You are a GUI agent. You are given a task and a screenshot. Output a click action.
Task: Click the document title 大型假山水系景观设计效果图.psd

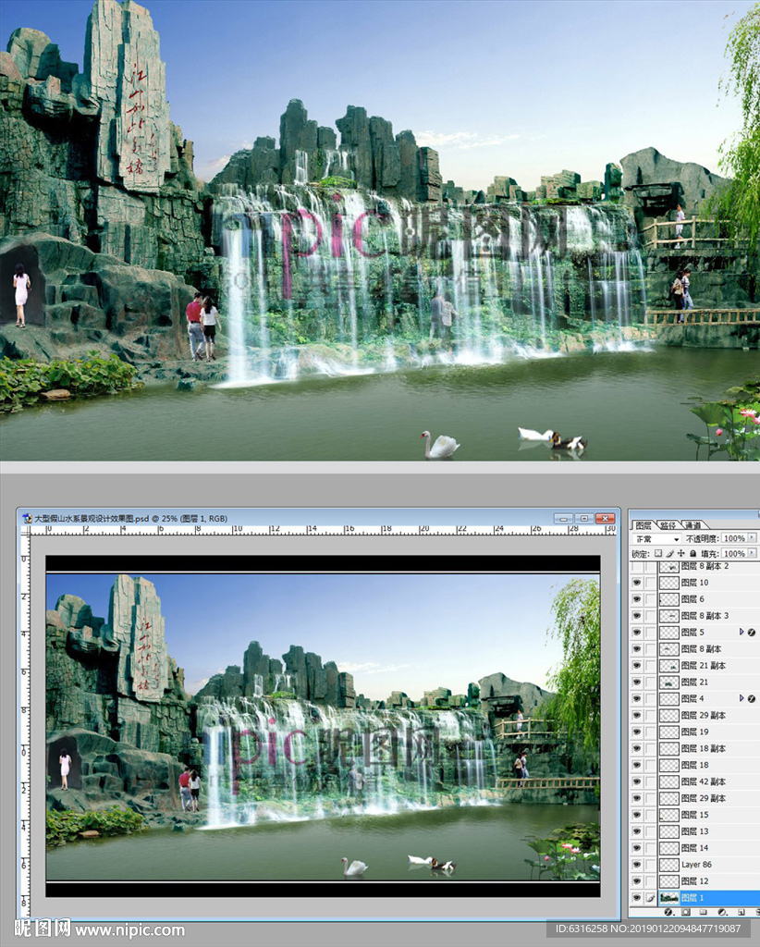pos(92,518)
